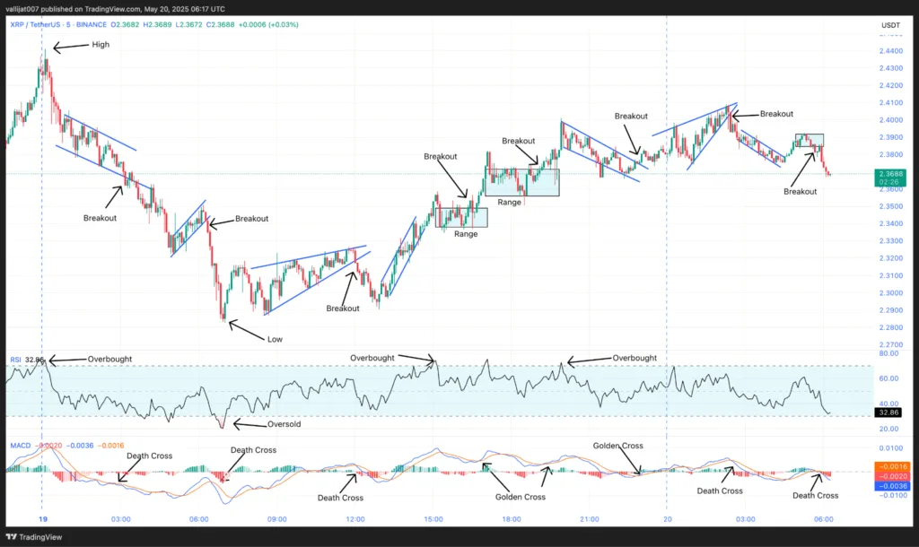The image size is (919, 547).
Task: Click the 60.00 RSI scale label
Action: (888, 378)
